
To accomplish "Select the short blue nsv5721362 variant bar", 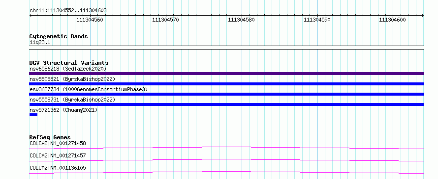I will pyautogui.click(x=33, y=115).
